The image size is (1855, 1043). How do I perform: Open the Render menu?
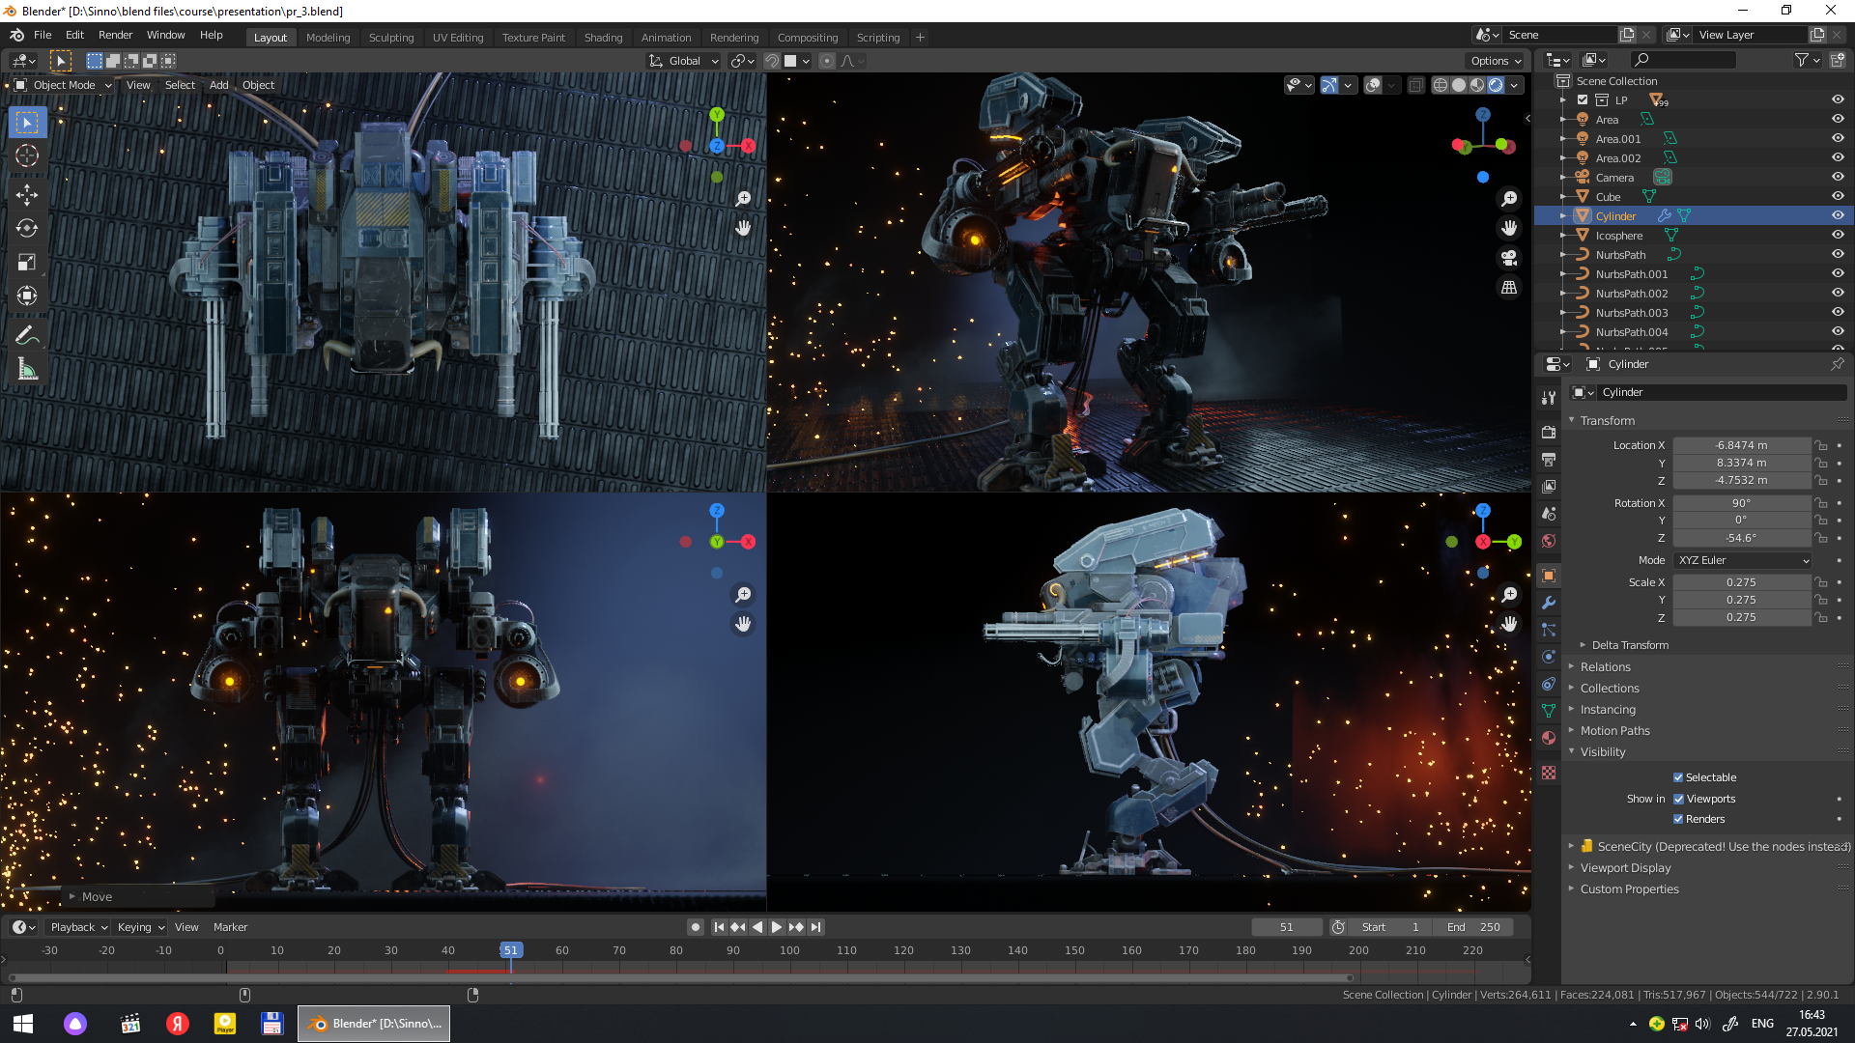pos(115,35)
